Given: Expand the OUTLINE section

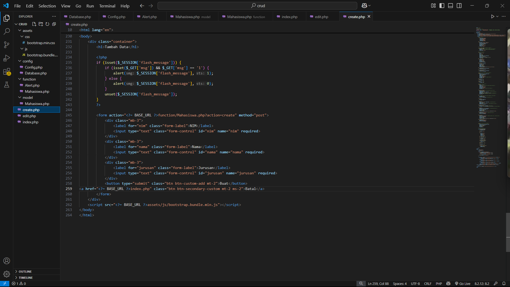Looking at the screenshot, I should tap(25, 271).
